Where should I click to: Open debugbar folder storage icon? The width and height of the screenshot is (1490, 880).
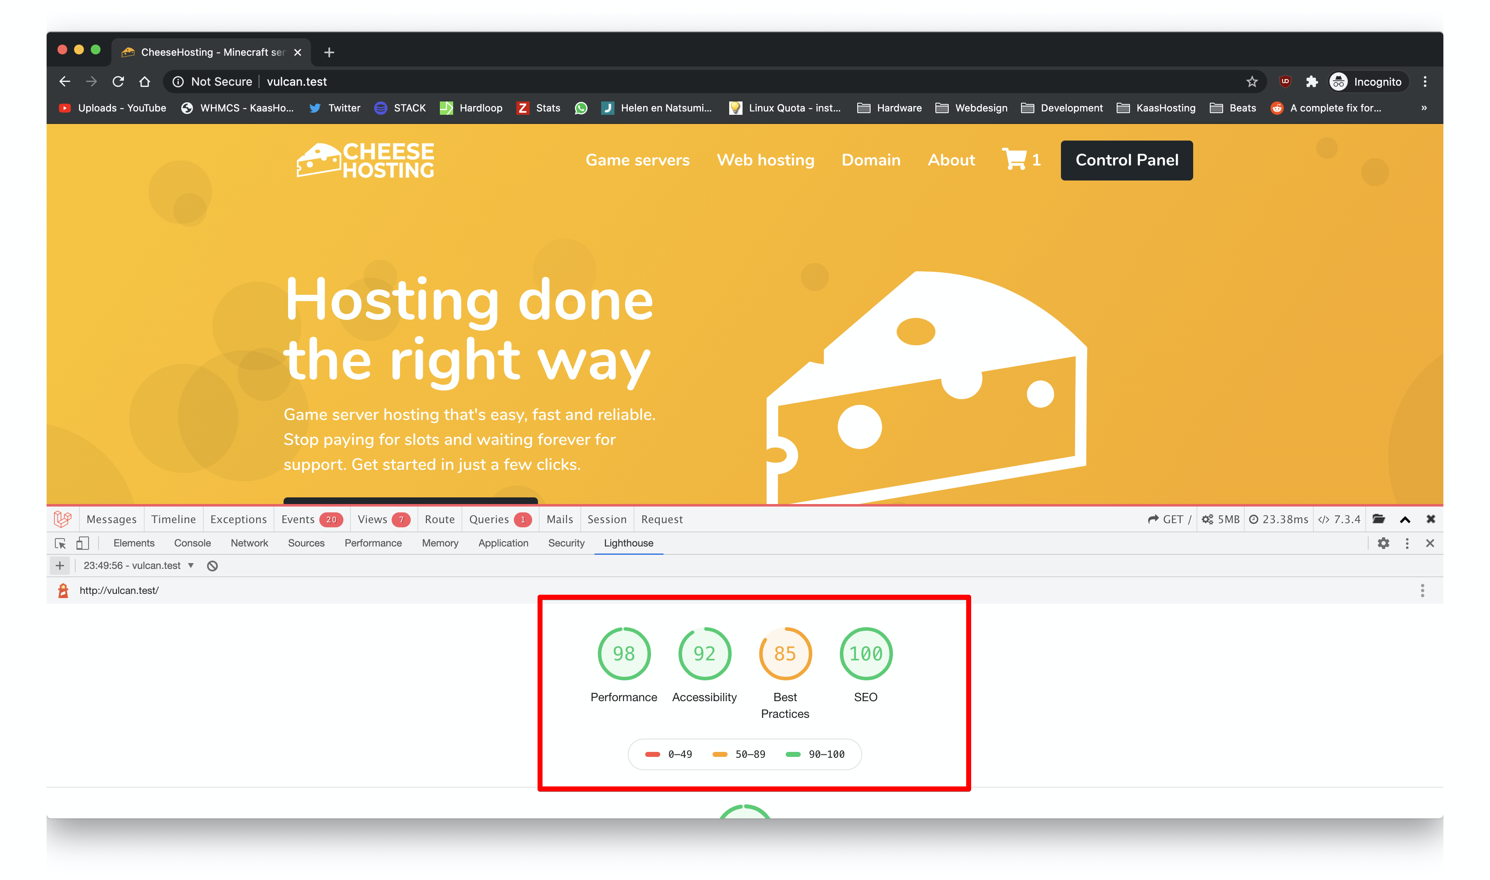click(1379, 519)
